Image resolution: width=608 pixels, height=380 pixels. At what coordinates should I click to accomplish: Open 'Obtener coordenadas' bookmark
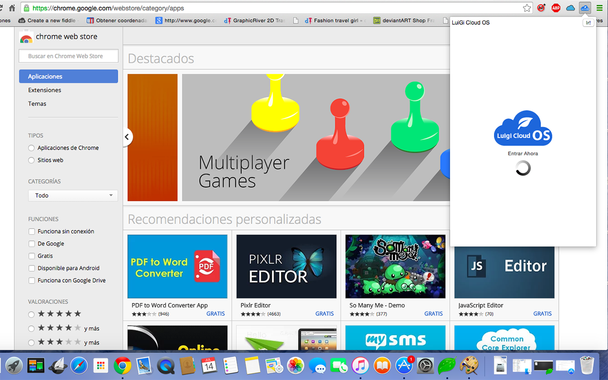pyautogui.click(x=117, y=20)
